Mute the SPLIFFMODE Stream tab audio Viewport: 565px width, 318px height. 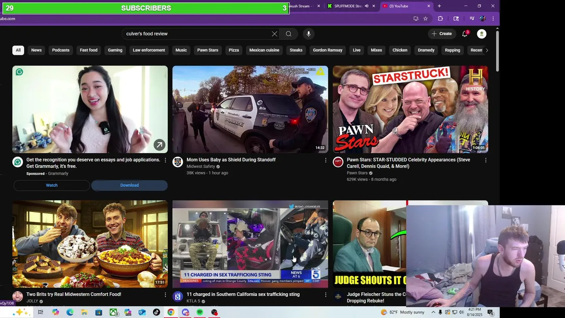366,6
